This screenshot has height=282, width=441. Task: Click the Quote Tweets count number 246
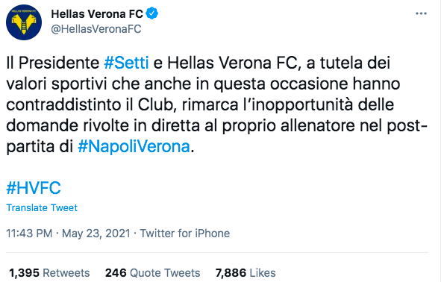pyautogui.click(x=116, y=273)
